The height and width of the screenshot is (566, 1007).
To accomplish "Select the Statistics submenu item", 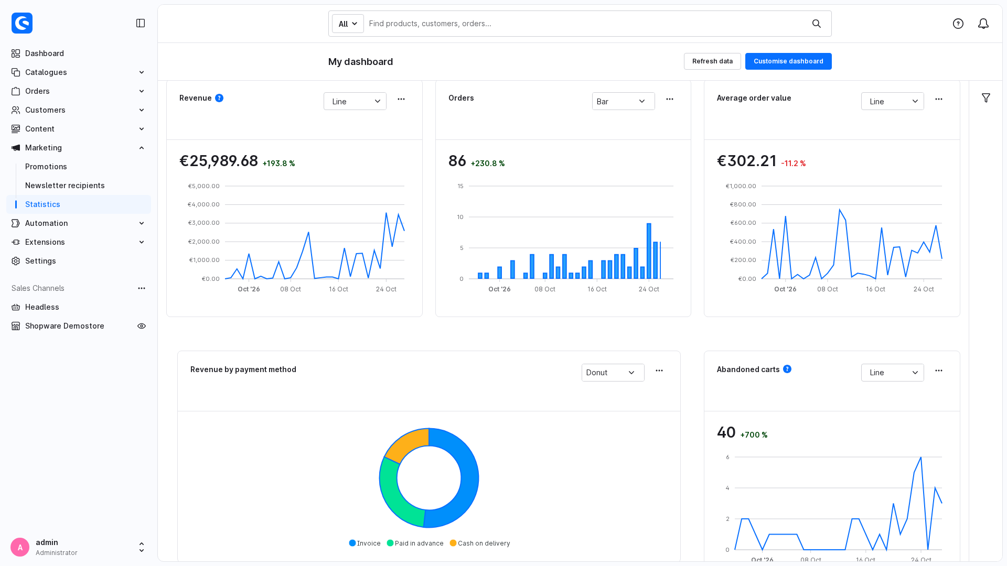I will [79, 204].
